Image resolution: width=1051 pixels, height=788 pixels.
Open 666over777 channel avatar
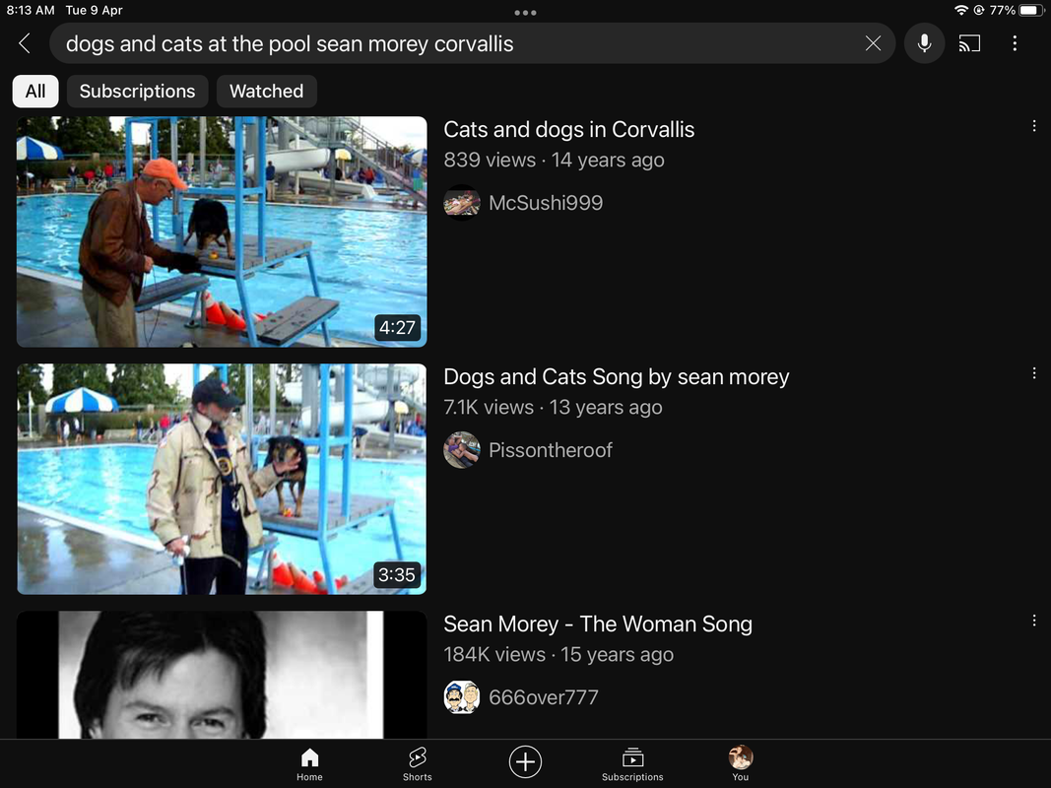coord(462,696)
